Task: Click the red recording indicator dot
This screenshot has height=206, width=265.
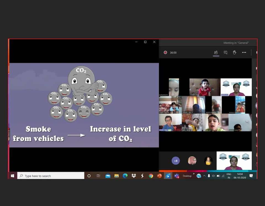Action: (165, 52)
